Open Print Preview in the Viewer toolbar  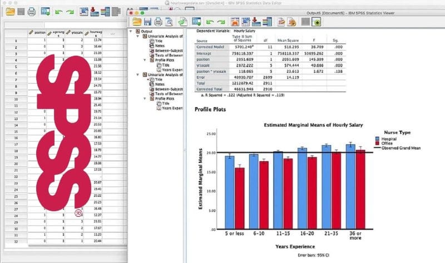169,22
